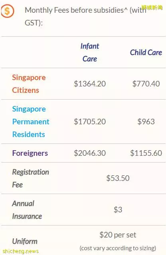Click the $963 child care fee
The image size is (166, 255).
(x=146, y=122)
